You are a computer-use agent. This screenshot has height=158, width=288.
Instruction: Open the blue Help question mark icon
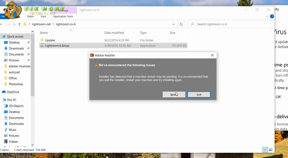pos(272,16)
